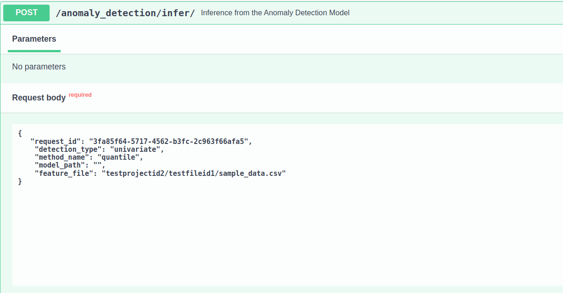
Task: Place cursor on the "detection_type" key
Action: coord(68,149)
